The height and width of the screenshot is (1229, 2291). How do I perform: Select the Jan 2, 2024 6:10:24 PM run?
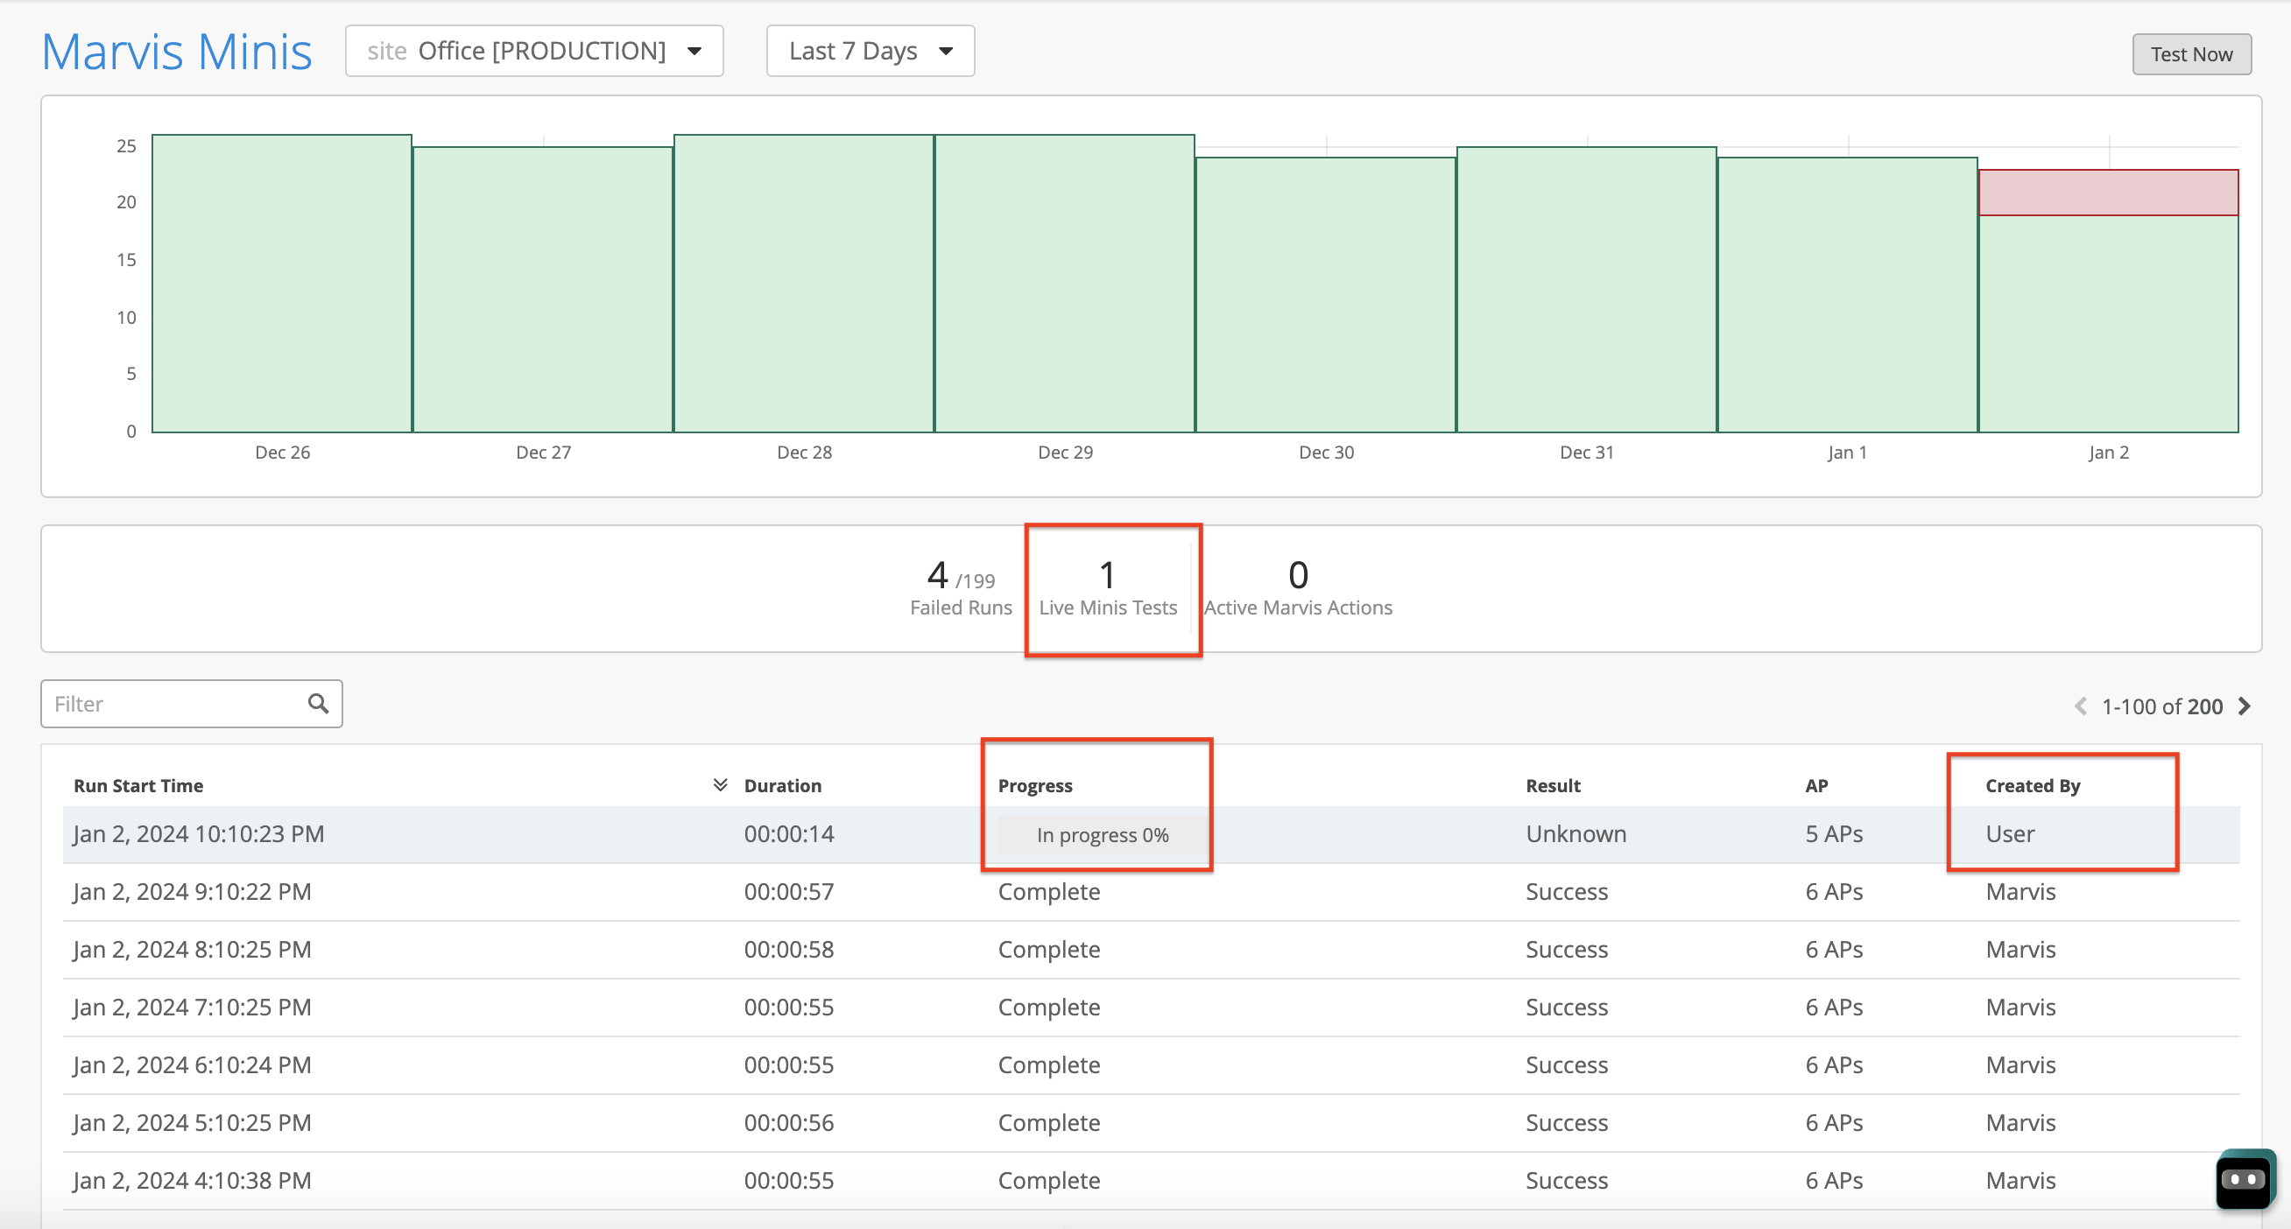(1151, 1064)
